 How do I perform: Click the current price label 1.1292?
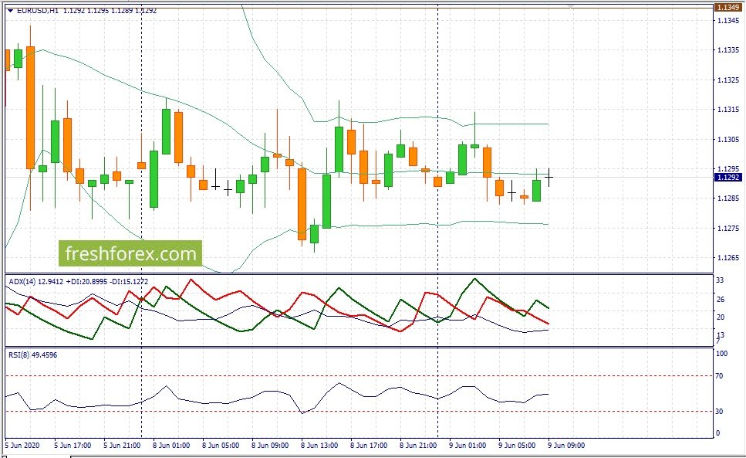[728, 177]
